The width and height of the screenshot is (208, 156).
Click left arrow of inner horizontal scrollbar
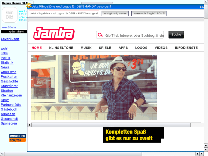[29, 125]
